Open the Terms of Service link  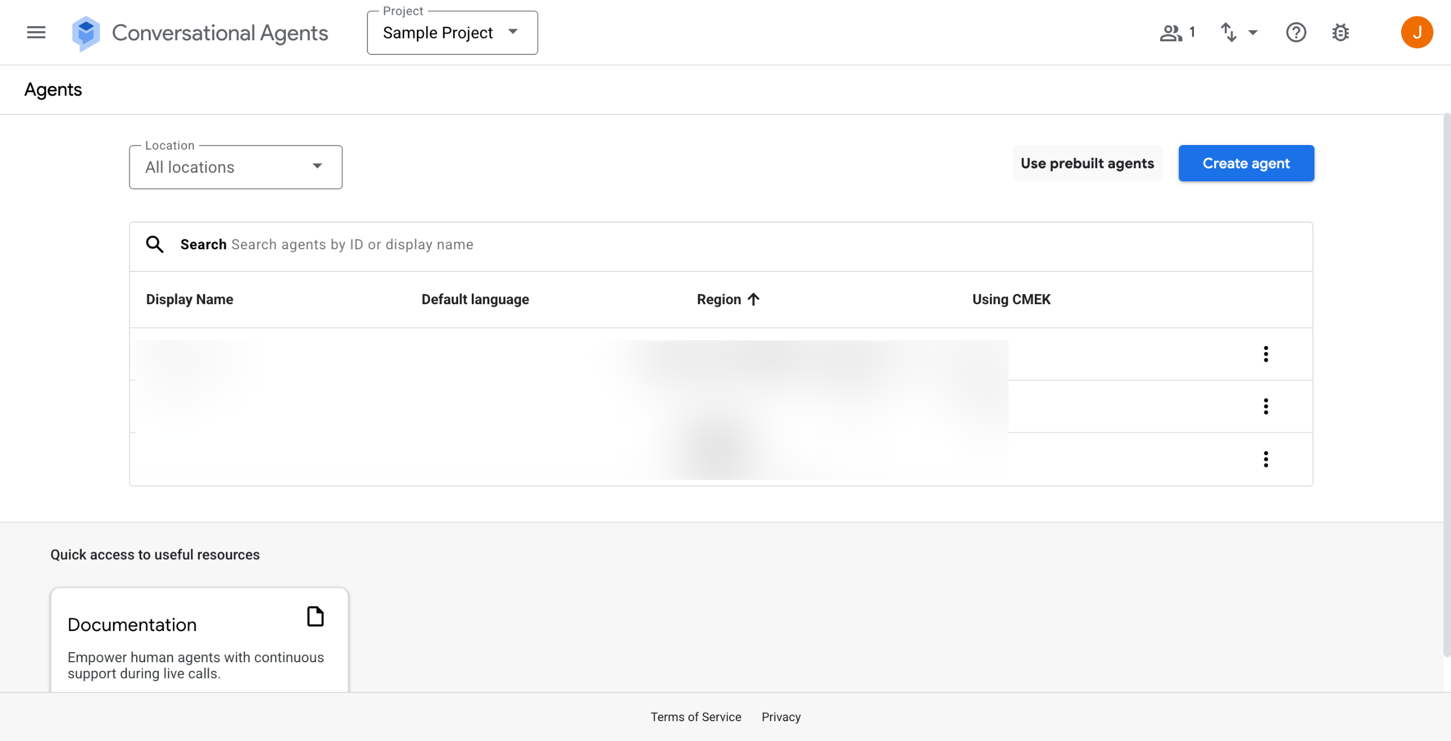(x=695, y=717)
